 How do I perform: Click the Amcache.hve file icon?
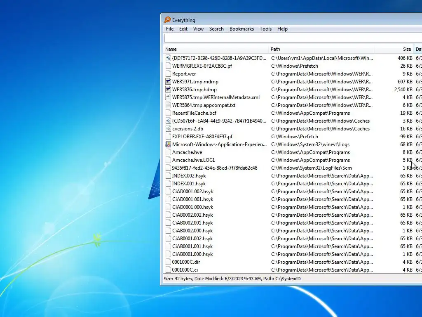coord(168,152)
